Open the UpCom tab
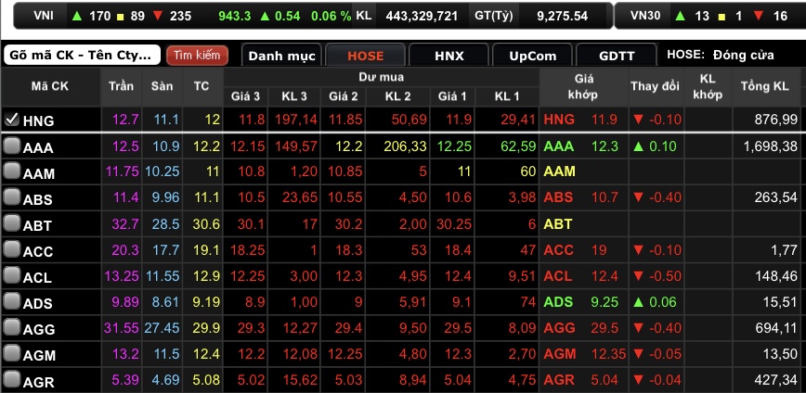 click(x=532, y=56)
